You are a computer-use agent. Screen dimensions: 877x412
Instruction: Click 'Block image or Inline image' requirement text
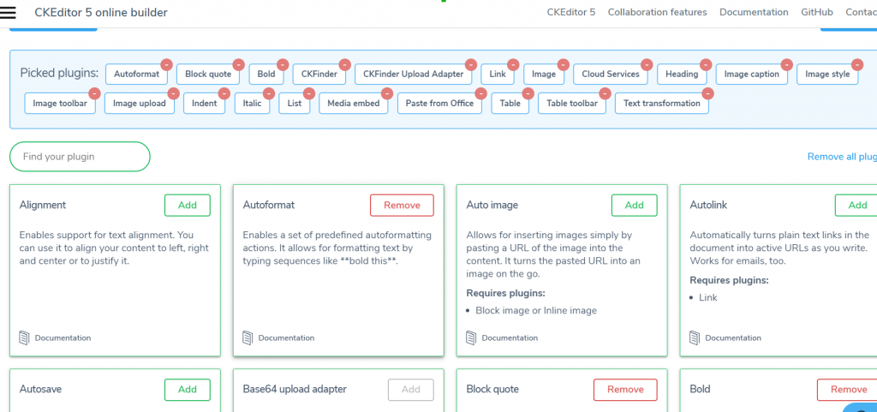click(536, 310)
